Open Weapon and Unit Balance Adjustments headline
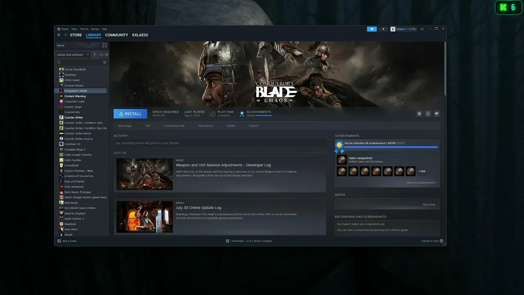 223,165
